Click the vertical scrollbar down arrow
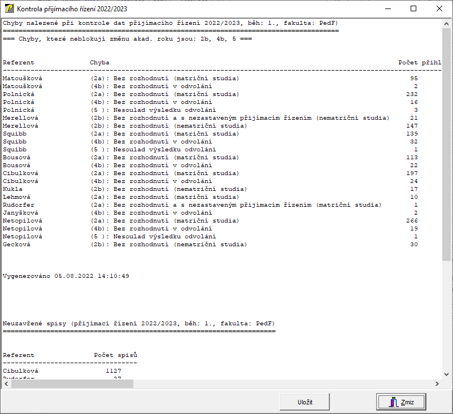 [447, 374]
